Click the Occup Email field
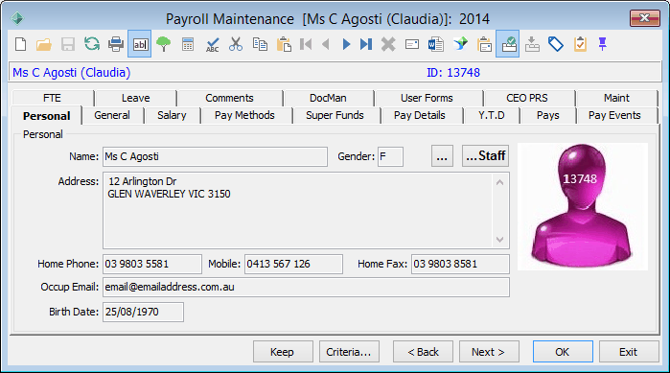The image size is (670, 373). (x=306, y=287)
